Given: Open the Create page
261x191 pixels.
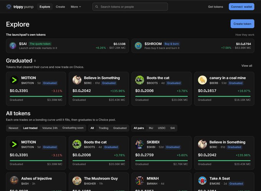Looking at the screenshot, I should tap(60, 7).
